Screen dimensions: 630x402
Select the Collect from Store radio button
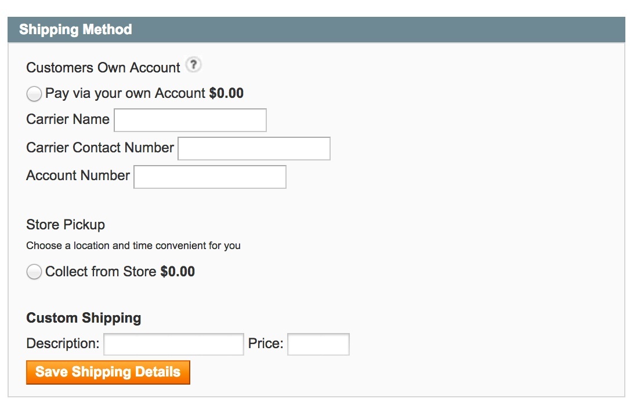coord(34,272)
